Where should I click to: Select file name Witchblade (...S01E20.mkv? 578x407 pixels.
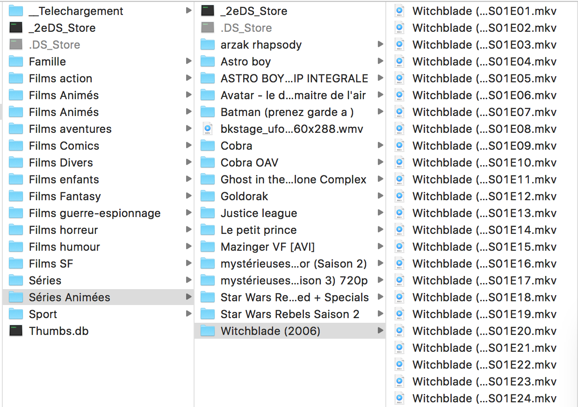click(x=484, y=331)
